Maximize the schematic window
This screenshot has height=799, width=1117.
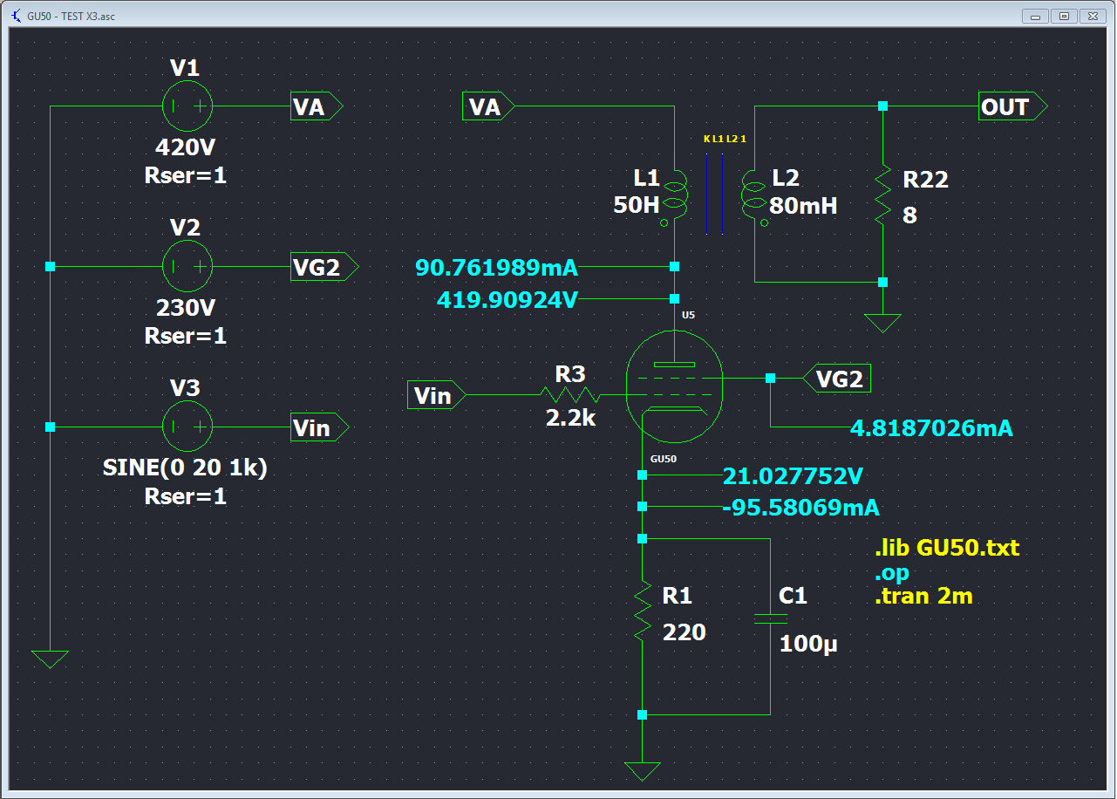click(x=1064, y=16)
